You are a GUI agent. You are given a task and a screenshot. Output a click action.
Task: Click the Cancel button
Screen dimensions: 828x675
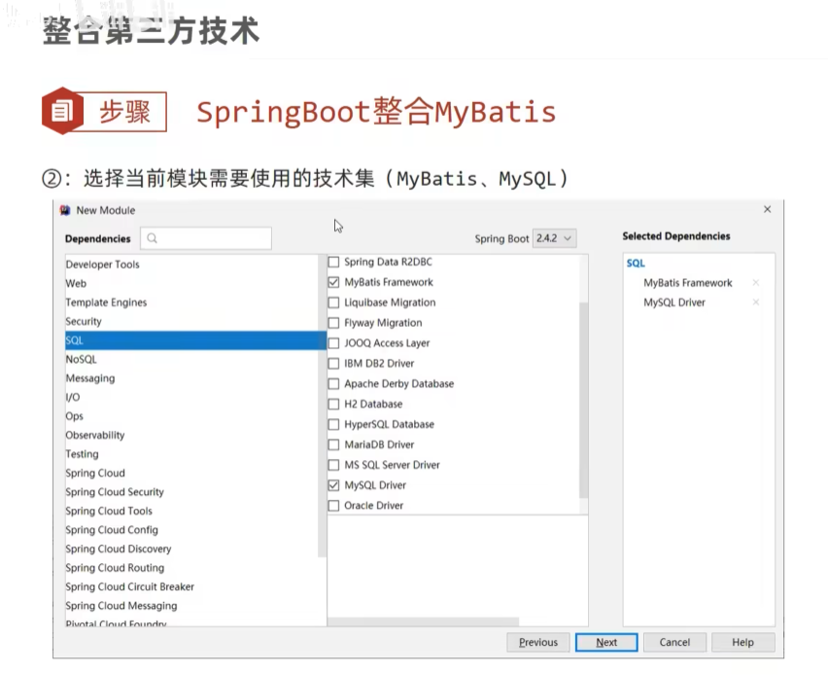tap(674, 642)
